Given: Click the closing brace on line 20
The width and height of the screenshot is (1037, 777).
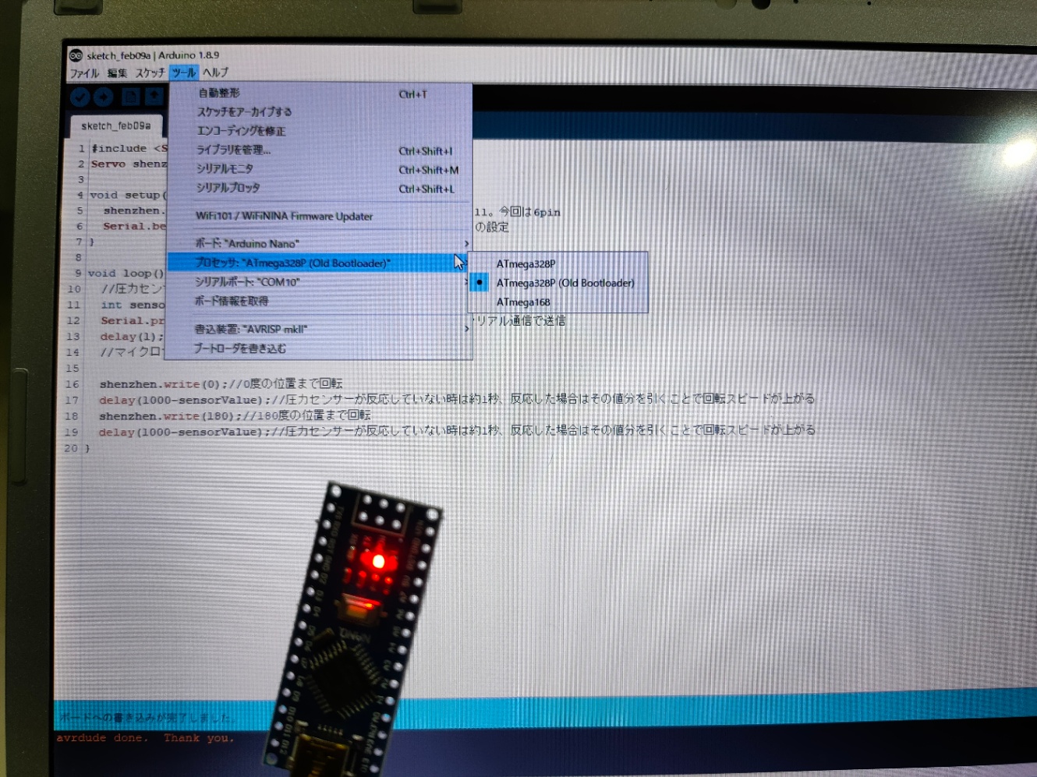Looking at the screenshot, I should (x=87, y=448).
